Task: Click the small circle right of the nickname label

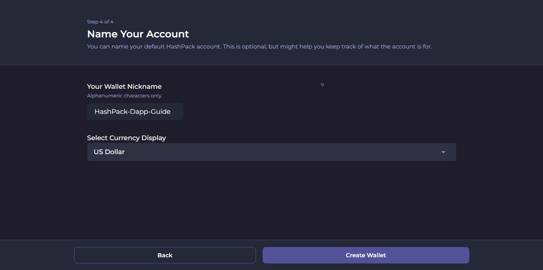Action: [x=322, y=85]
